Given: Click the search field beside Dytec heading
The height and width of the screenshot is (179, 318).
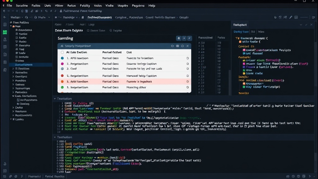Looking at the screenshot, I should point(116,31).
